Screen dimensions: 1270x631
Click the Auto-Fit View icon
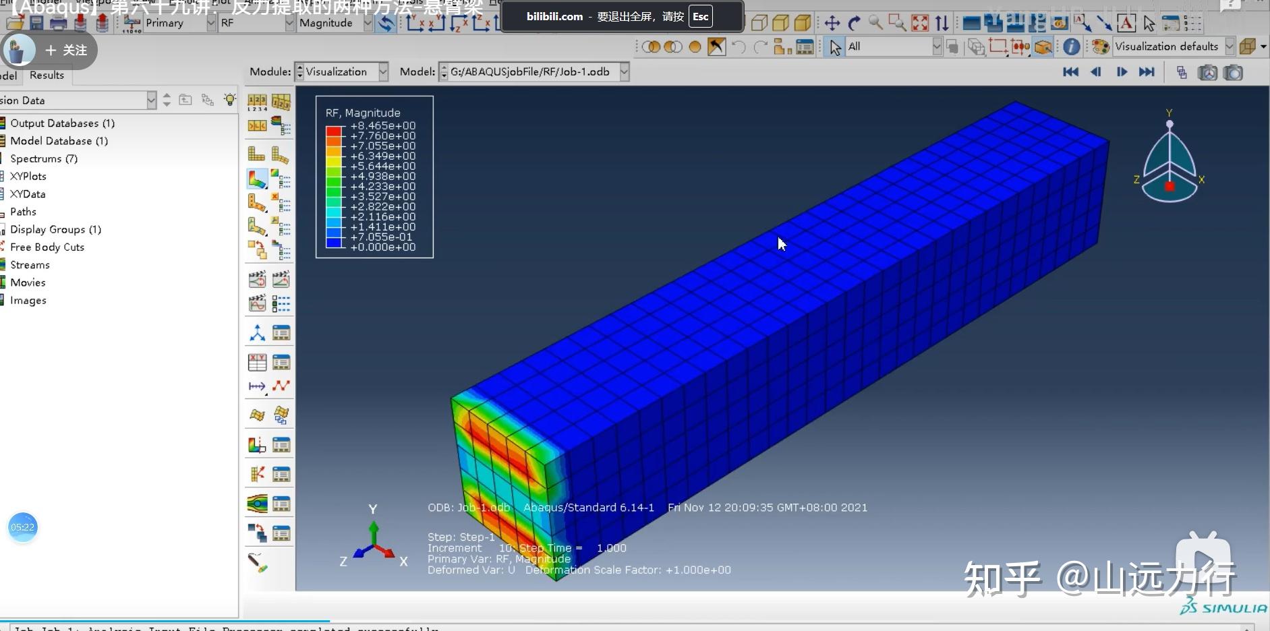[920, 24]
